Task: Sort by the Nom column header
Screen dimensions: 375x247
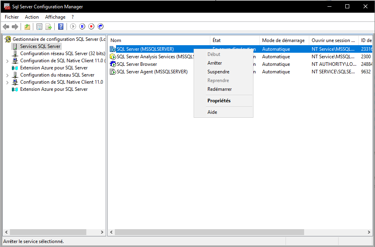Action: point(159,40)
